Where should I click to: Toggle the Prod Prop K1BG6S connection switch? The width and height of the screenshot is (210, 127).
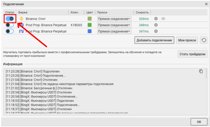[10, 25]
